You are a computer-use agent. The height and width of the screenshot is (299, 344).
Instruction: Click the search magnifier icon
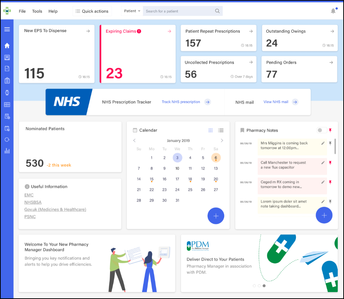218,11
